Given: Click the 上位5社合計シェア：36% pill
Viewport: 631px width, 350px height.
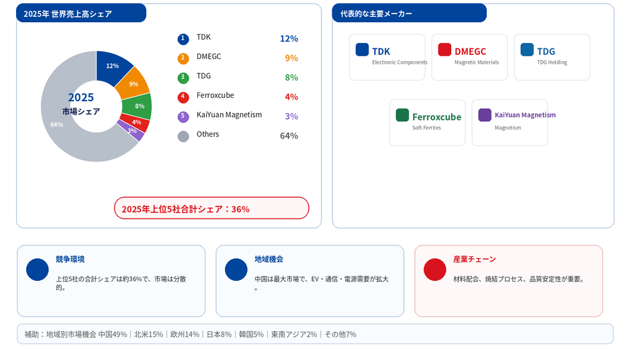Looking at the screenshot, I should click(x=211, y=208).
